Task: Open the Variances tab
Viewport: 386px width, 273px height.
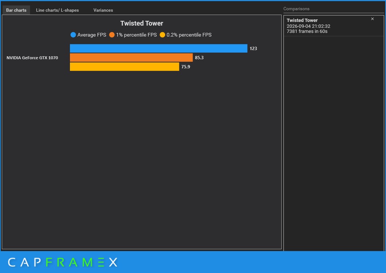Action: coord(103,10)
